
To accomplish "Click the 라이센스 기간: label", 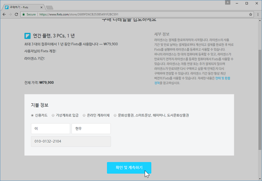I will pos(35,58).
